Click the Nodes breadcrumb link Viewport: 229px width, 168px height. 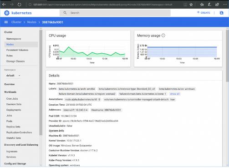point(32,22)
